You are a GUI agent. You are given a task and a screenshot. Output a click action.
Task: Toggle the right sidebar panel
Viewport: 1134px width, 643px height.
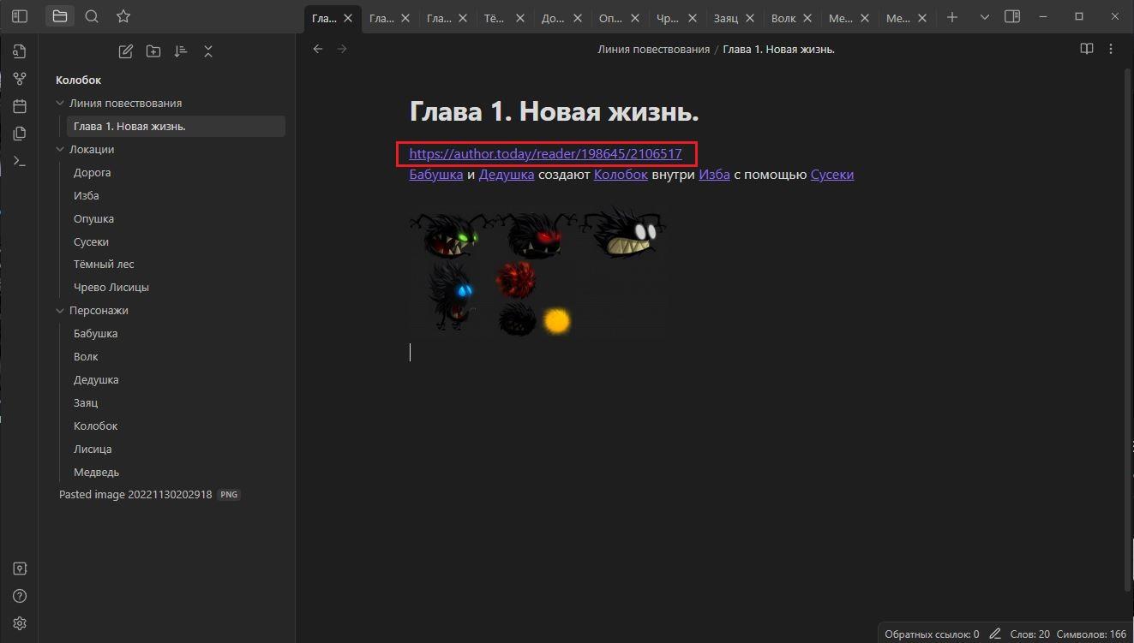(x=1012, y=16)
